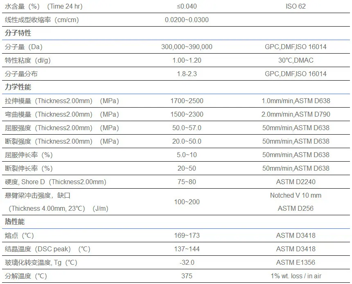
Task: Click the value 300,000~390,000
Action: click(187, 47)
